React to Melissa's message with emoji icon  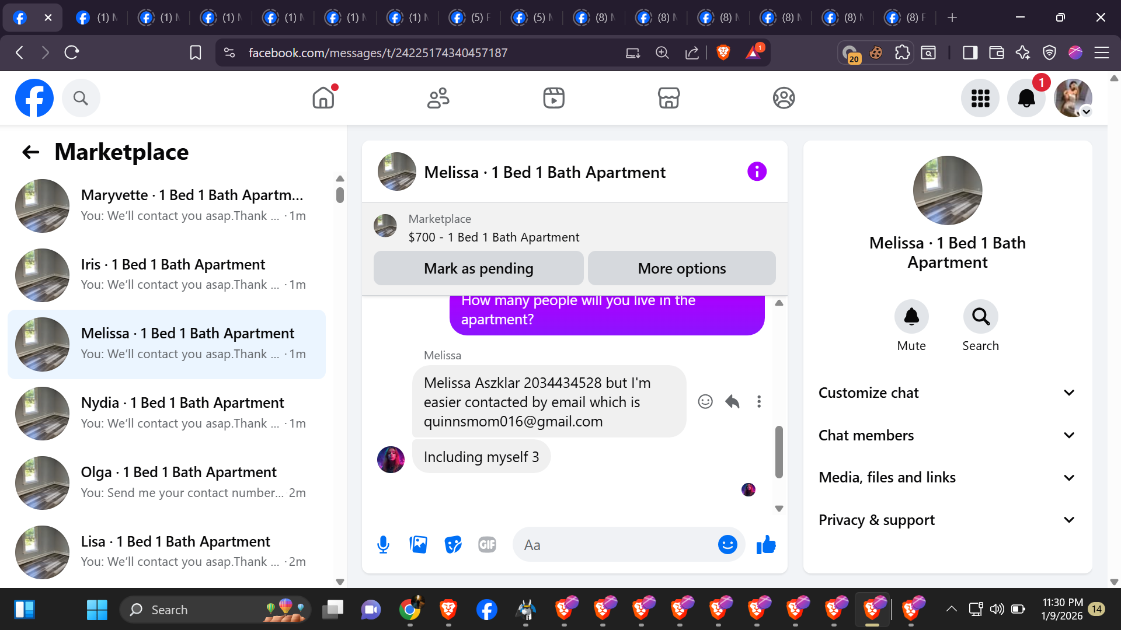705,401
